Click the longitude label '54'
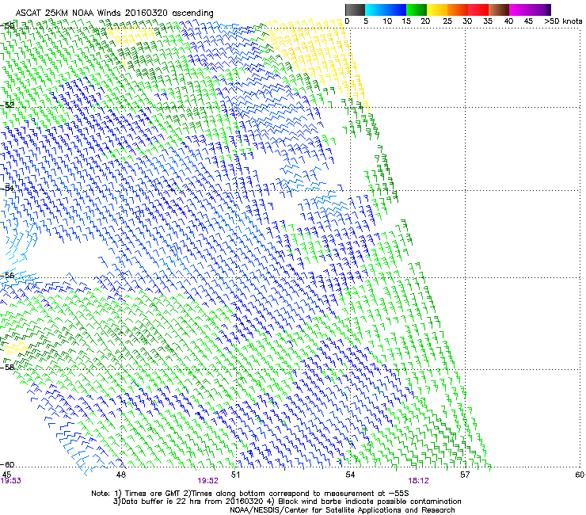 [x=350, y=475]
